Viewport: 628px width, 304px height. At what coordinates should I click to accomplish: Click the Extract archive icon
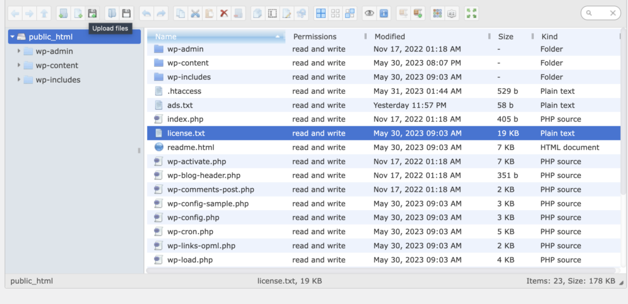[404, 13]
